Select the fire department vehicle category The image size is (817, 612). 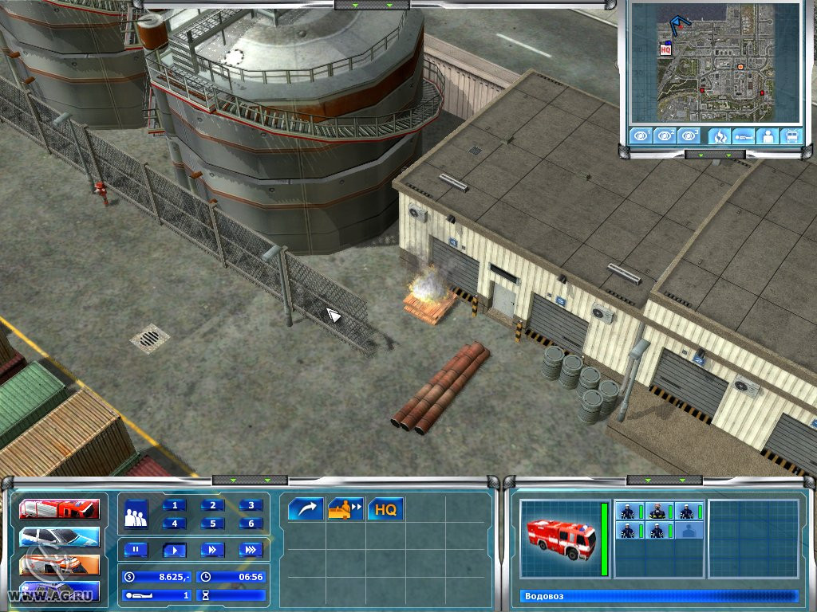pos(59,509)
